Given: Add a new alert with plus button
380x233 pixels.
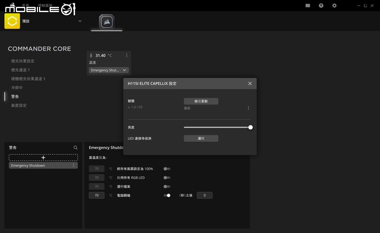Looking at the screenshot, I should (x=43, y=158).
